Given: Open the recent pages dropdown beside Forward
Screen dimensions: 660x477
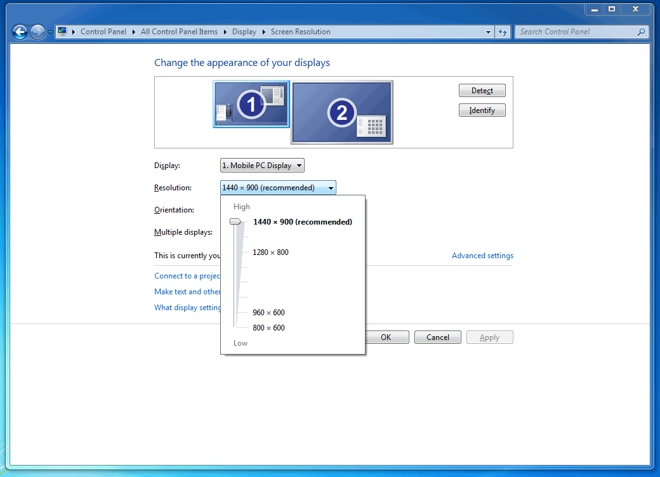Looking at the screenshot, I should pos(50,32).
